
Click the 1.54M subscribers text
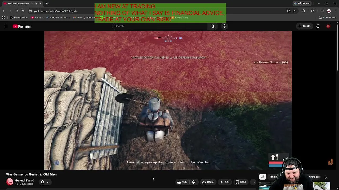[x=24, y=184]
